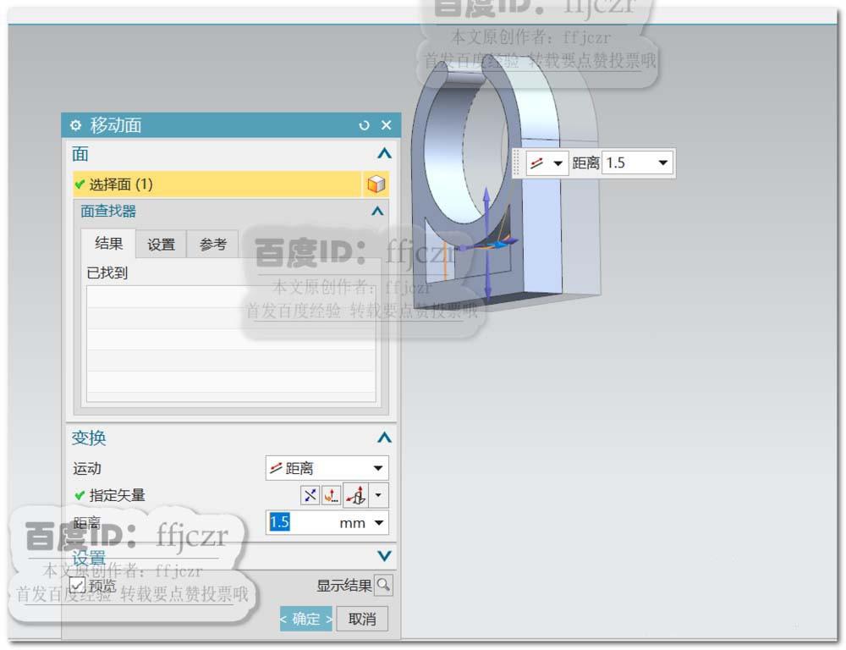Select the 自动判断矢量 inference icon
Image resolution: width=846 pixels, height=650 pixels.
coord(309,495)
